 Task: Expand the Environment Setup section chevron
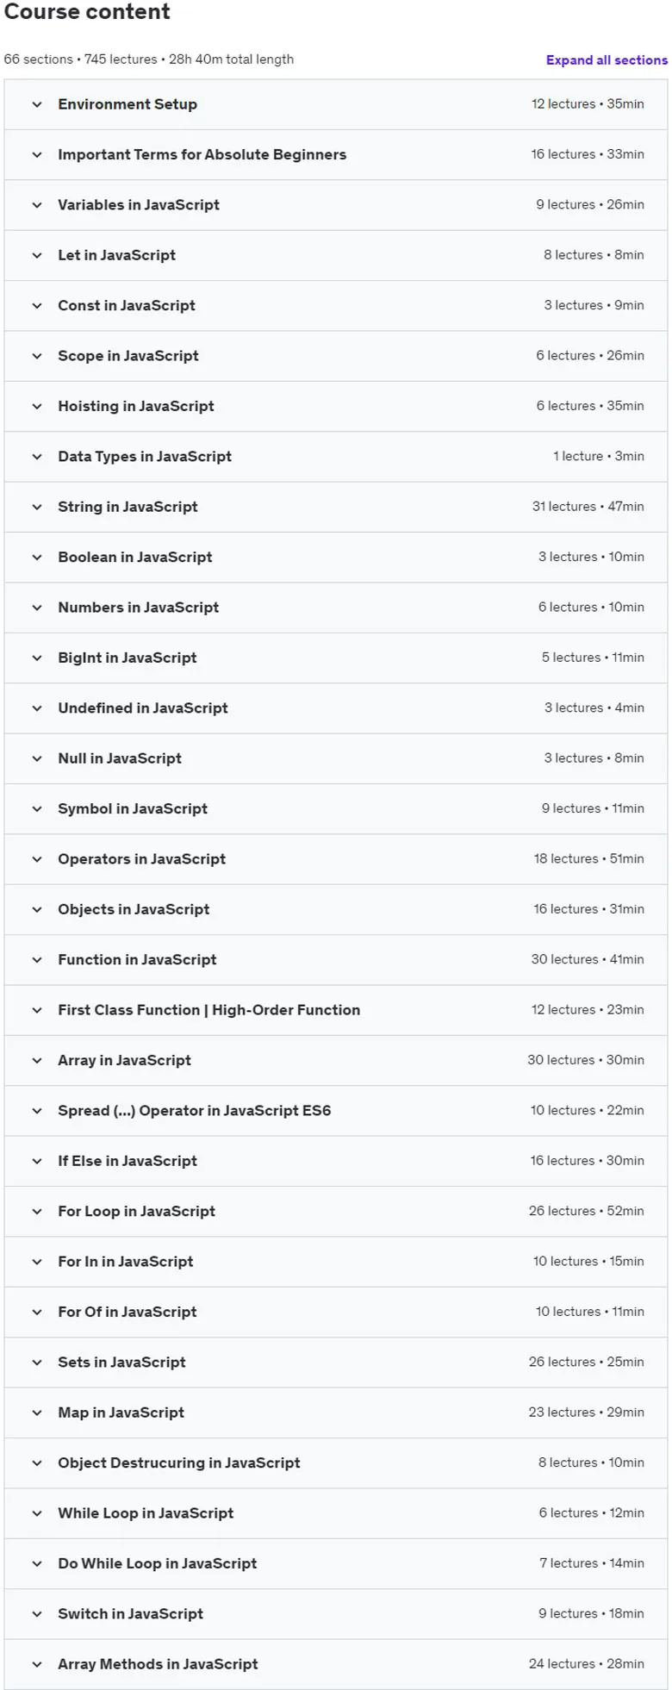click(x=37, y=104)
